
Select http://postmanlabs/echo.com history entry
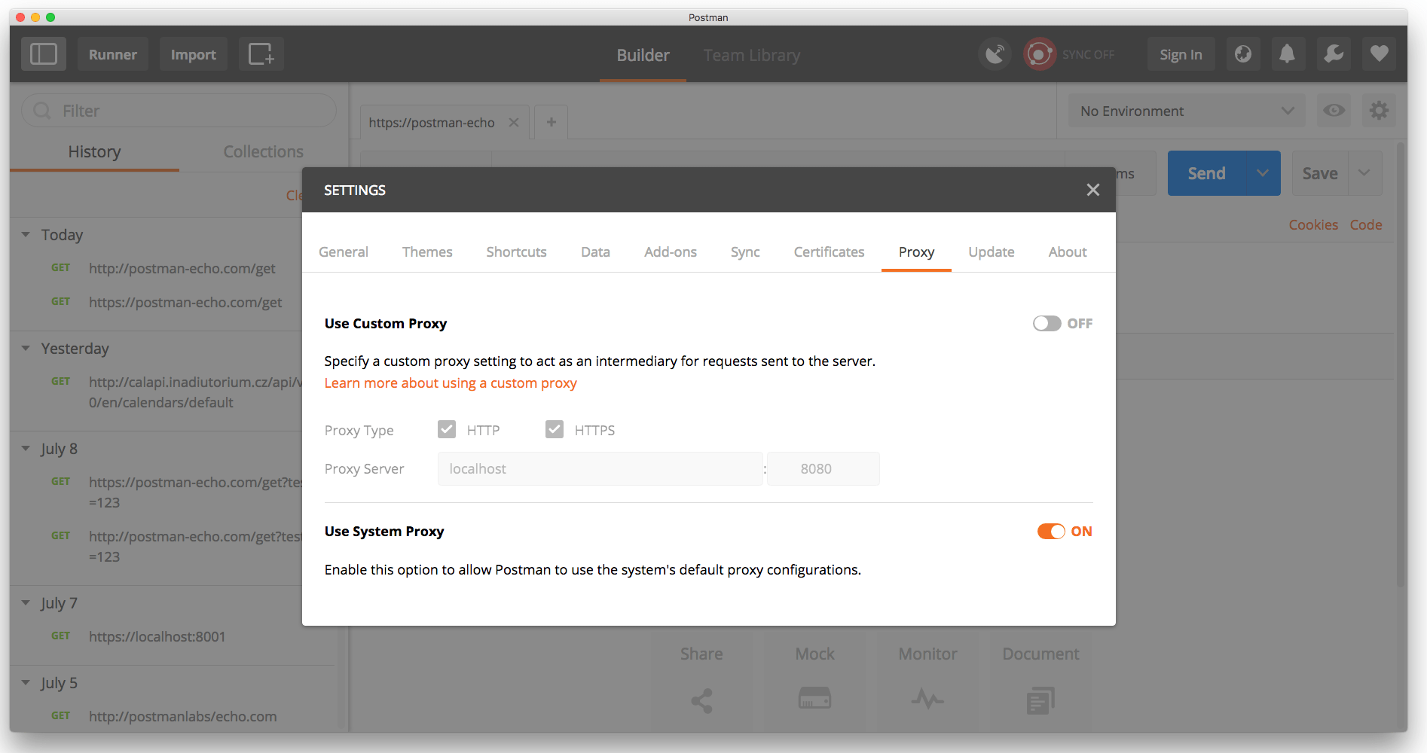point(182,716)
